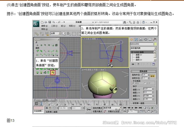Click the Go to End playback button

point(140,108)
